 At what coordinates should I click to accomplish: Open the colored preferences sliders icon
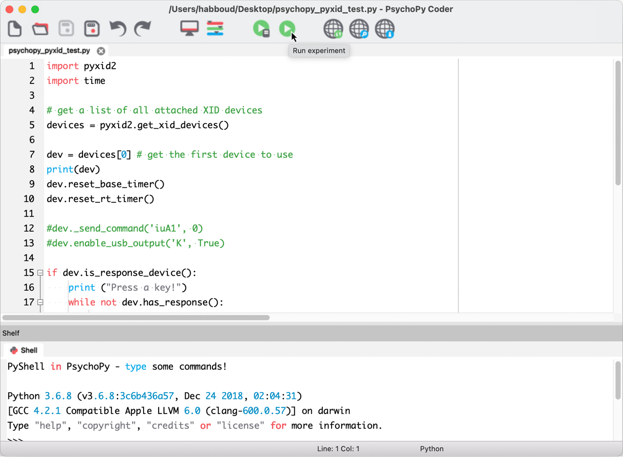[215, 29]
